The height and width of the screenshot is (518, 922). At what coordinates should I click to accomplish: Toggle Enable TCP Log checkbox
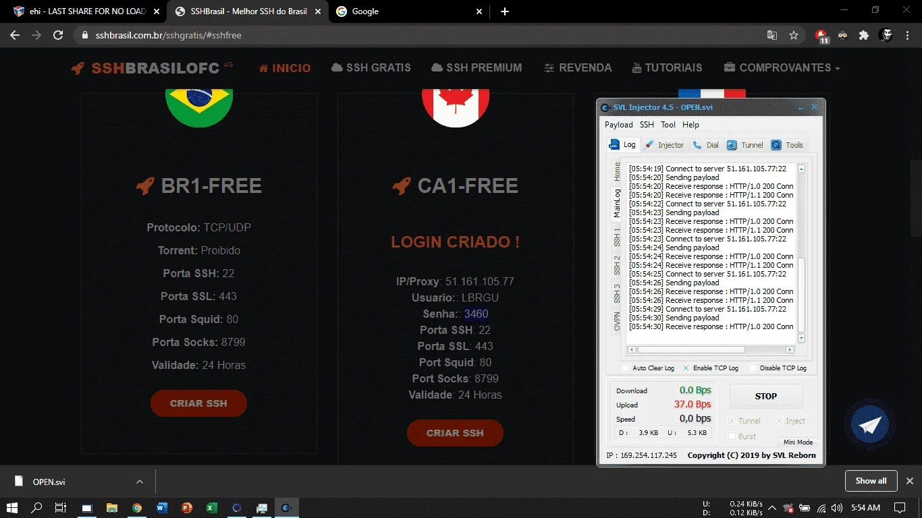click(686, 368)
